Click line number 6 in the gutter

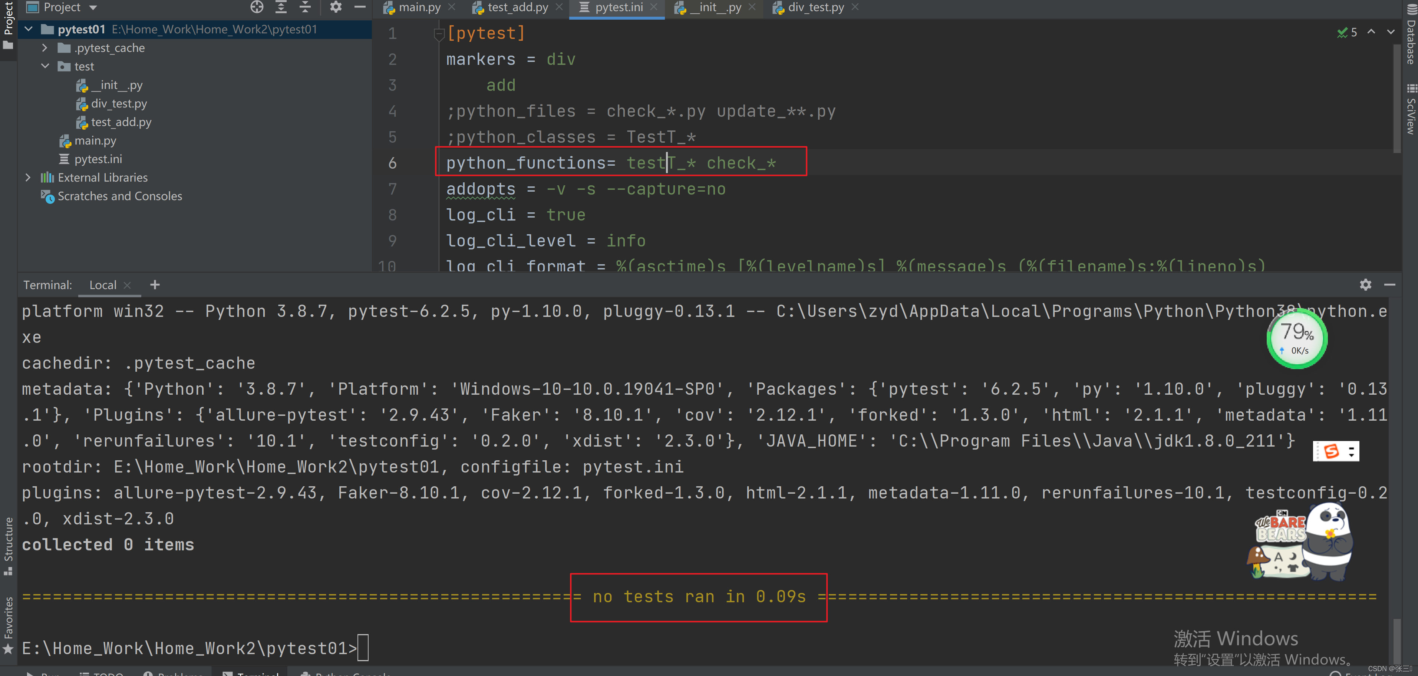tap(392, 163)
